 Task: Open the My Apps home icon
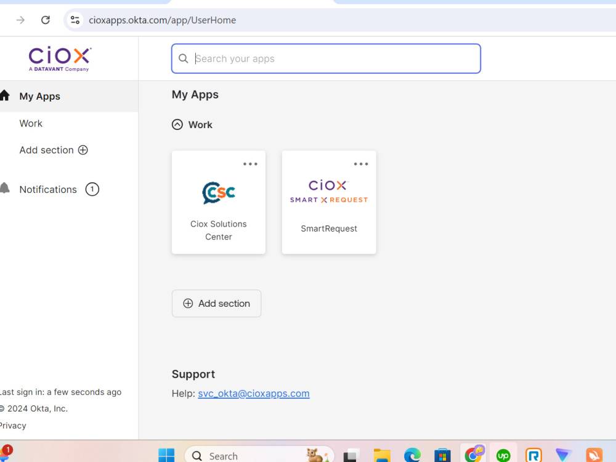(x=5, y=95)
